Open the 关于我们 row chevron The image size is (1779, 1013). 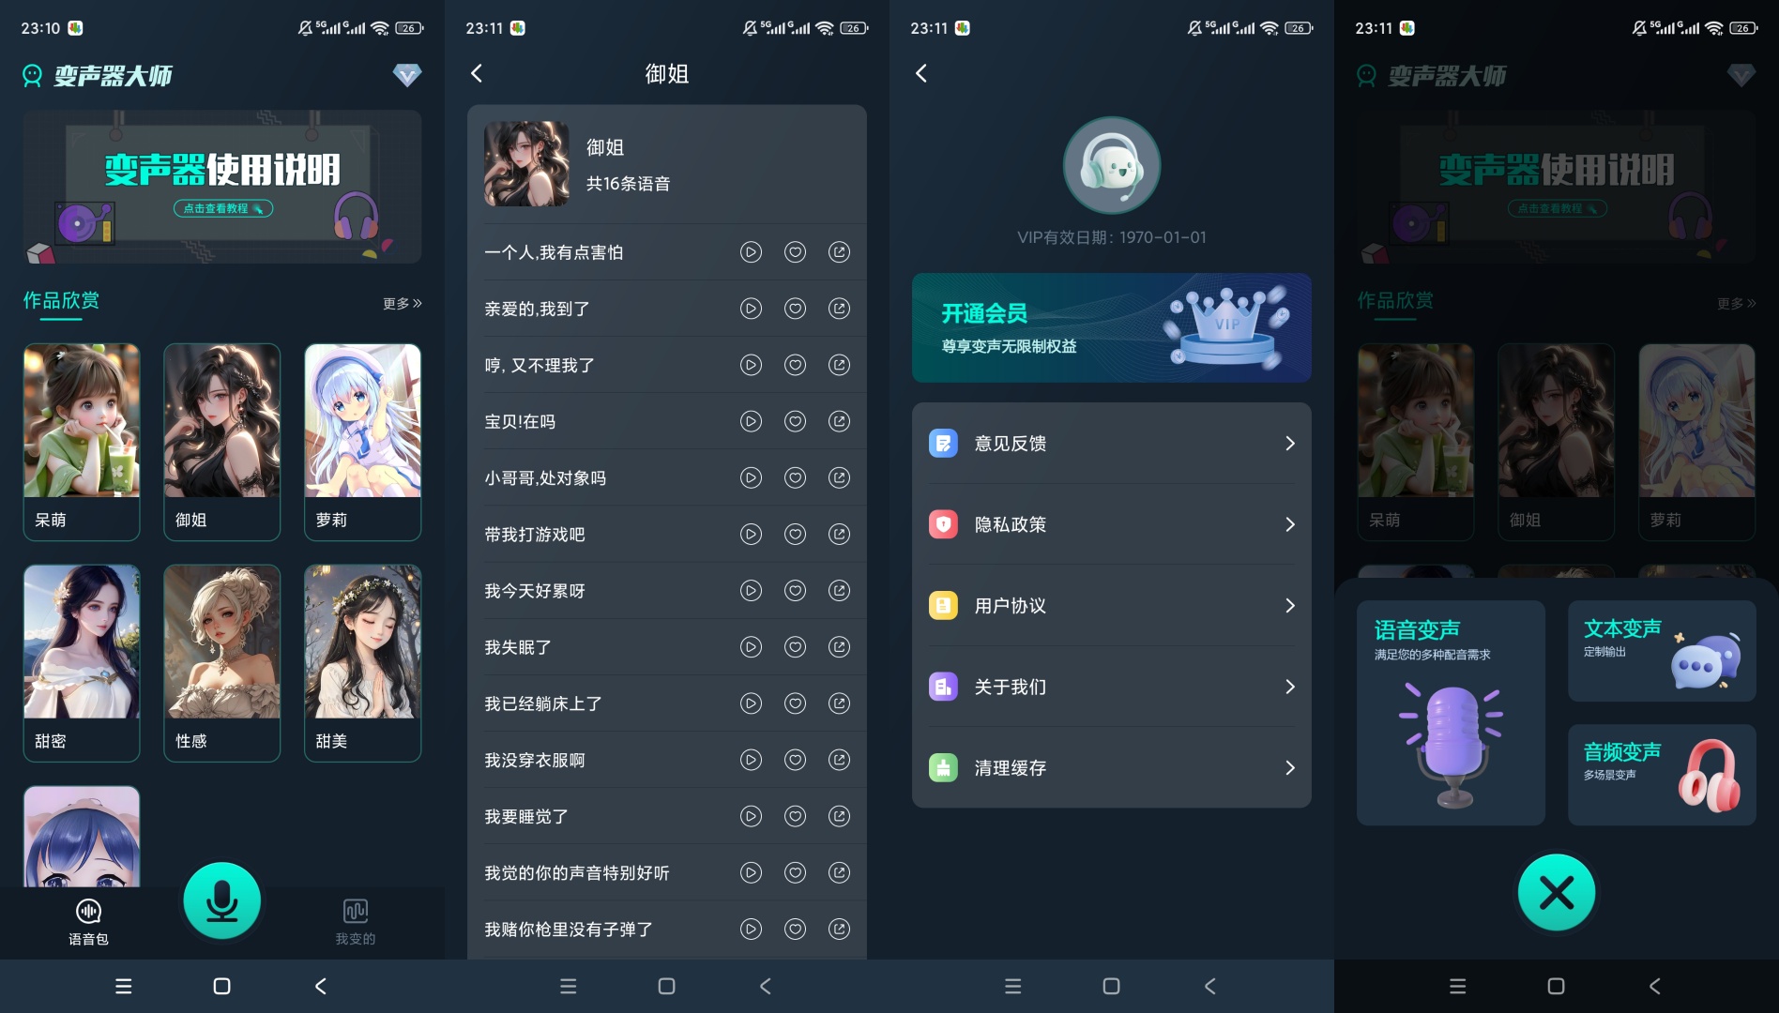(1290, 687)
